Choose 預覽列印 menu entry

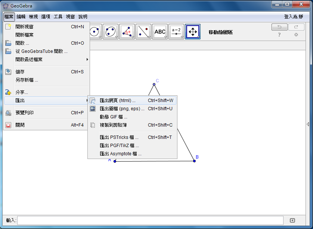click(46, 113)
